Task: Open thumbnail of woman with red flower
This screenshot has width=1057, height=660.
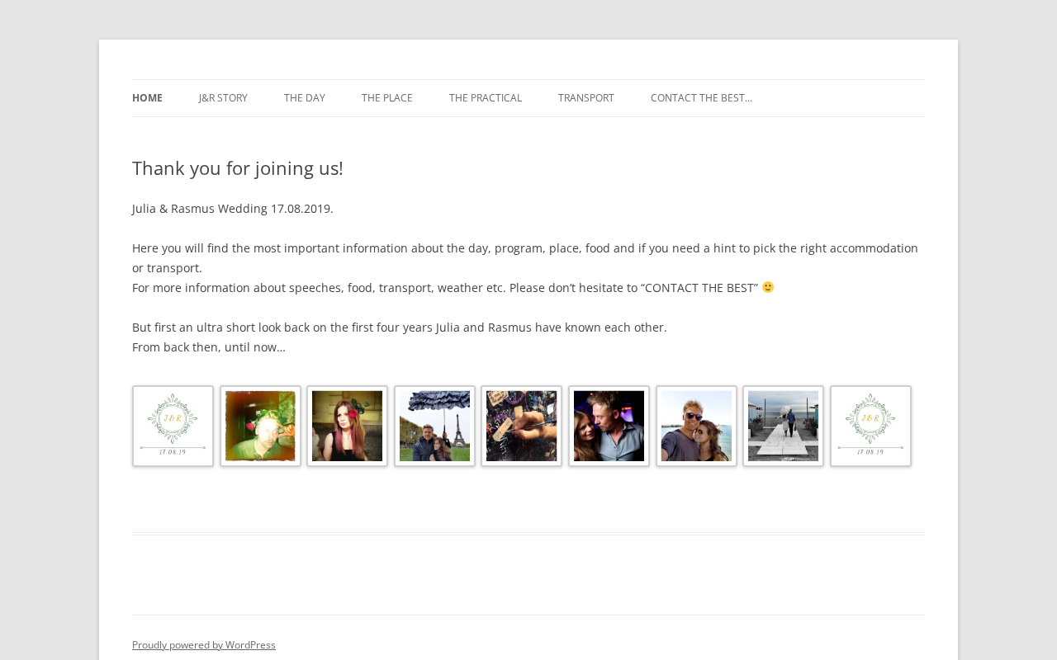Action: point(347,426)
